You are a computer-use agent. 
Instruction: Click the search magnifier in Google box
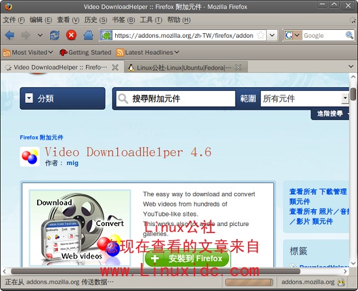(x=350, y=35)
